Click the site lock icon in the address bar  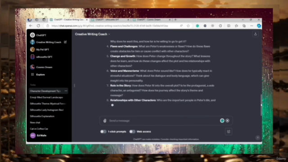point(48,26)
